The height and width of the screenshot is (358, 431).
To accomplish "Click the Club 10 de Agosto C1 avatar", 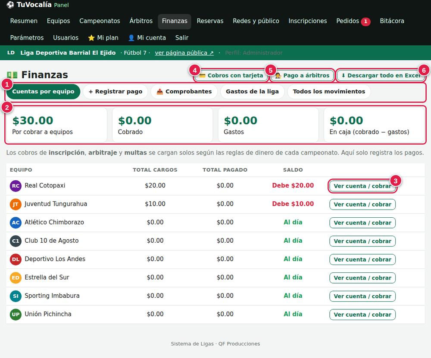I will [x=16, y=241].
